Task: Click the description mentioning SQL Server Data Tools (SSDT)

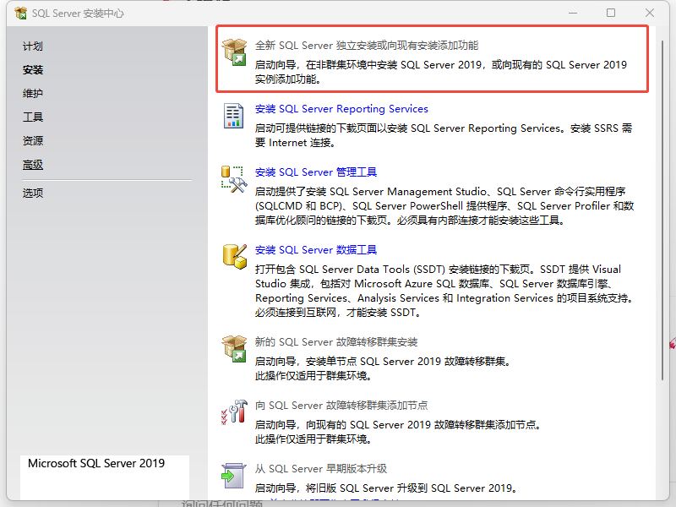Action: coord(444,291)
